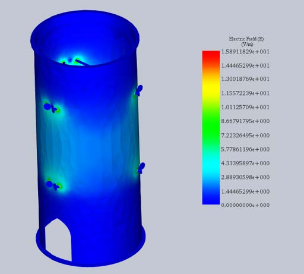304x274 pixels.
Task: Select legend value 7.22326495e+000
Action: 245,136
